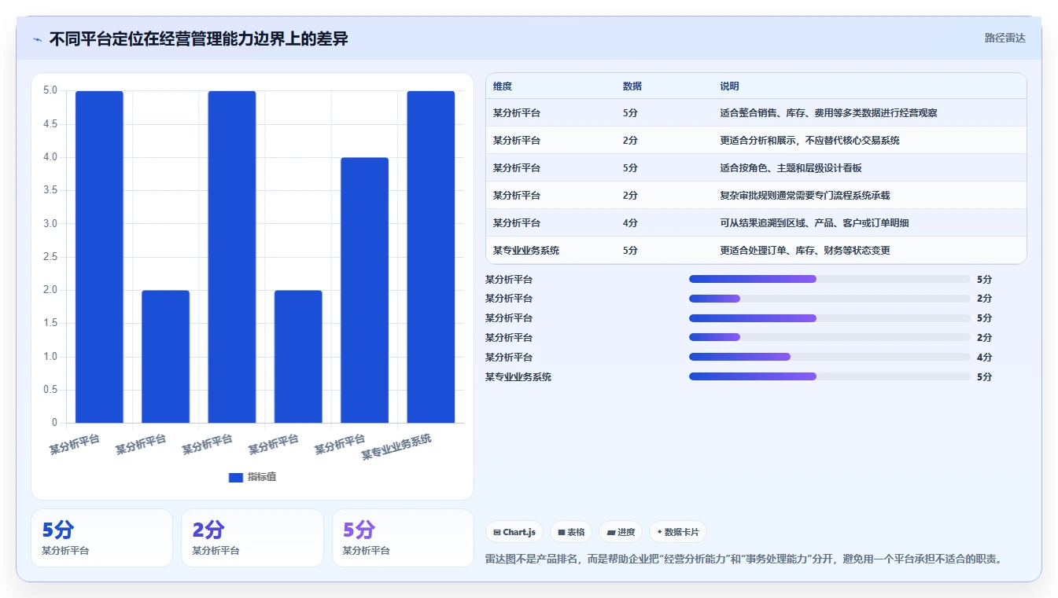Click the progress bar in the 某专业业务系统 row
1058x598 pixels.
(x=830, y=376)
